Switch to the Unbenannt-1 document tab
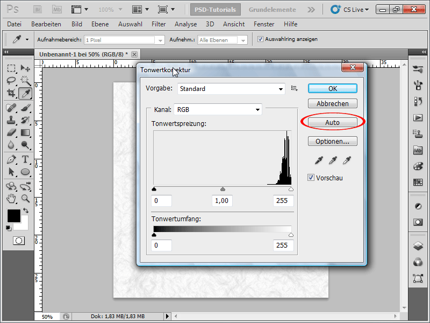The image size is (430, 323). [x=83, y=54]
